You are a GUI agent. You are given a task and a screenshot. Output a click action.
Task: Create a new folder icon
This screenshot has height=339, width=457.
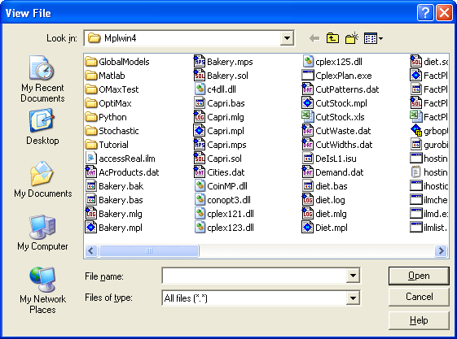coord(351,38)
